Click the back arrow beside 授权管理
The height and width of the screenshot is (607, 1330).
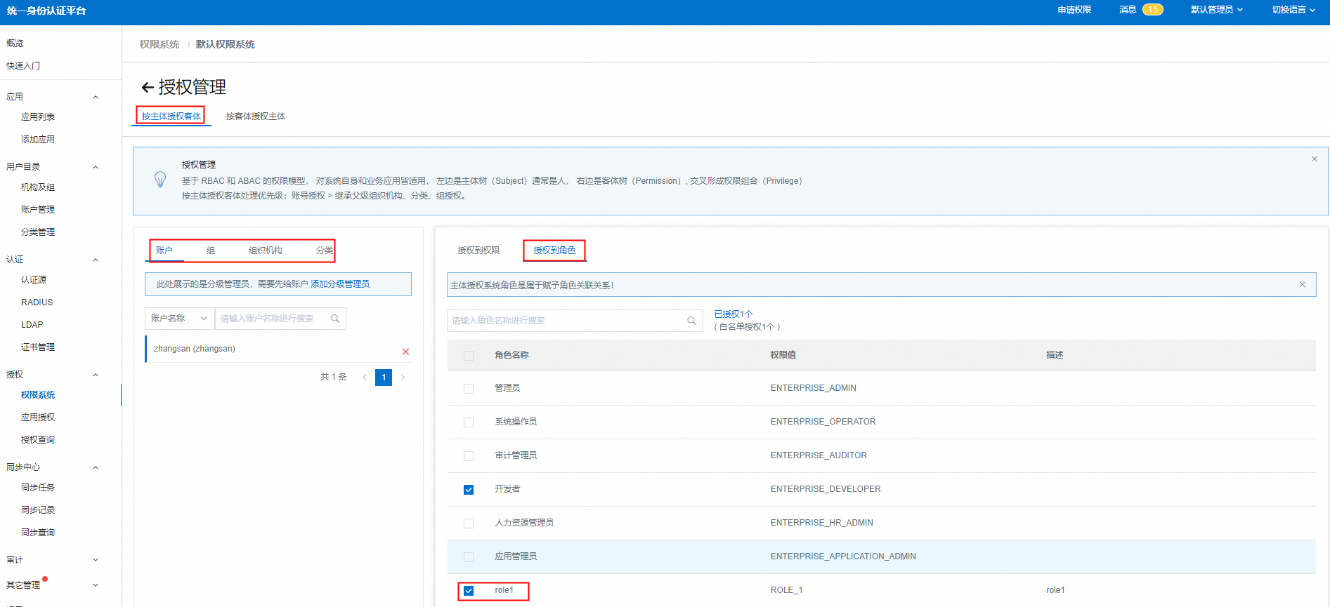(x=147, y=88)
